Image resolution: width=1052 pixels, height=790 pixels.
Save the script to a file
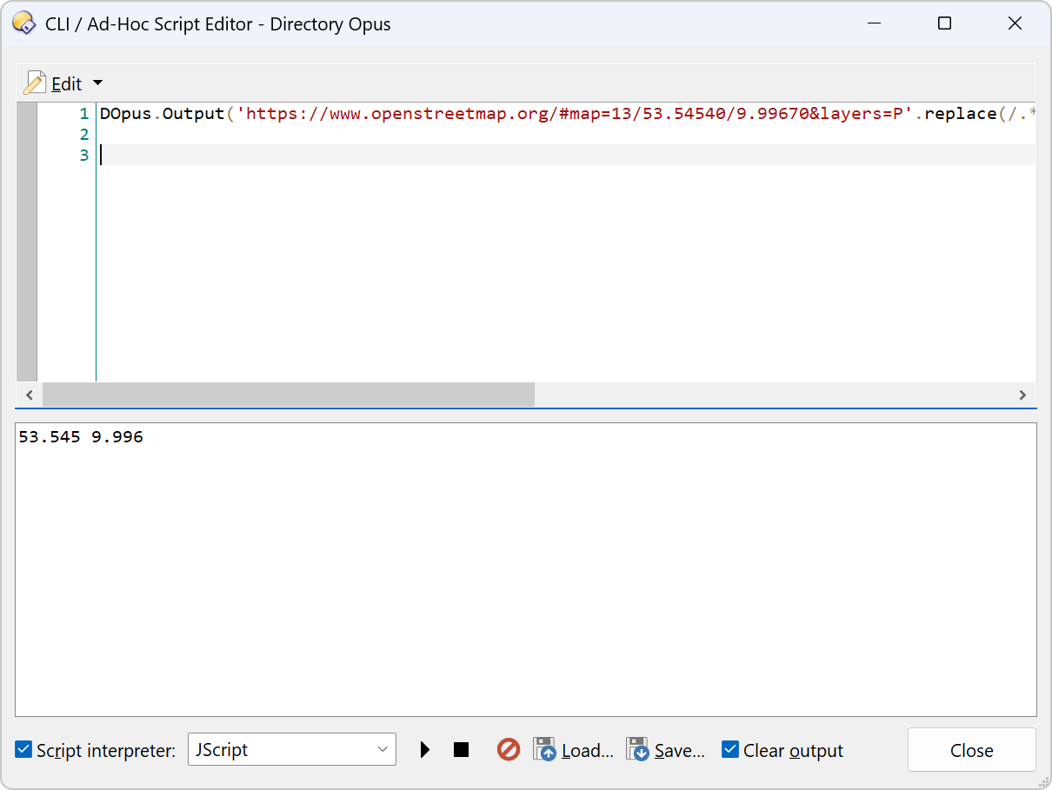tap(666, 750)
